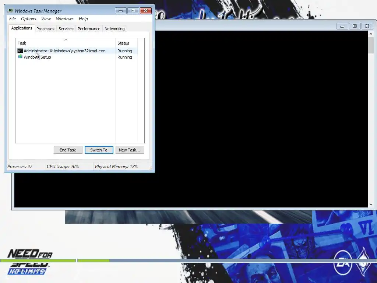
Task: Open the Options menu
Action: [x=28, y=19]
